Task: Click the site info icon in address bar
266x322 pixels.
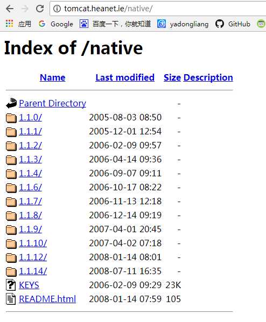Action: pyautogui.click(x=57, y=9)
